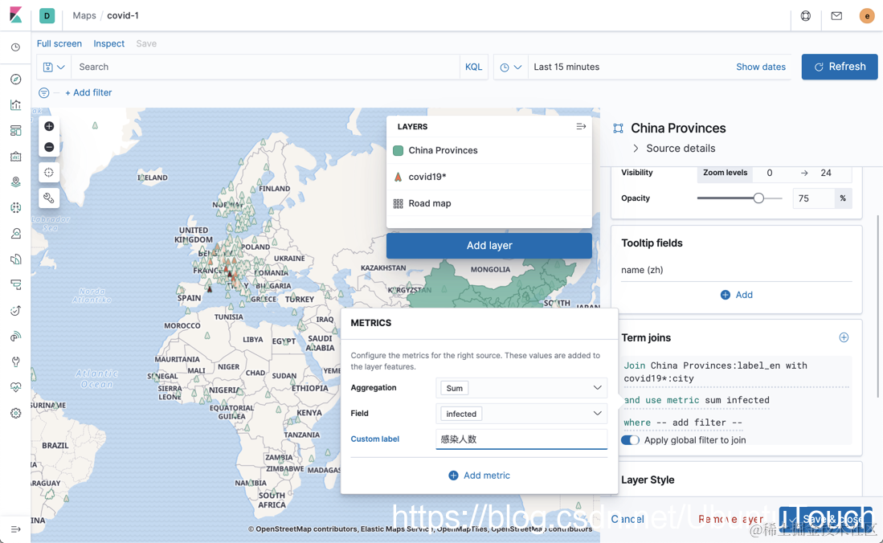Screen dimensions: 883x543
Task: Click the Custom label input field
Action: click(521, 439)
